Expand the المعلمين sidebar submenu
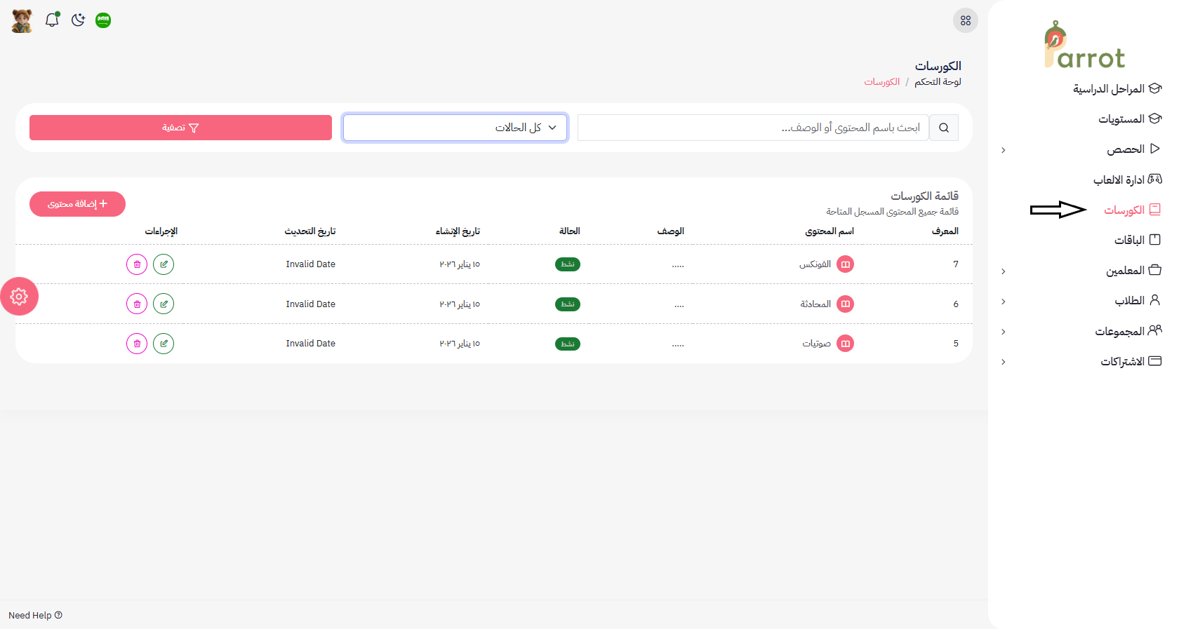The image size is (1179, 629). [1004, 271]
